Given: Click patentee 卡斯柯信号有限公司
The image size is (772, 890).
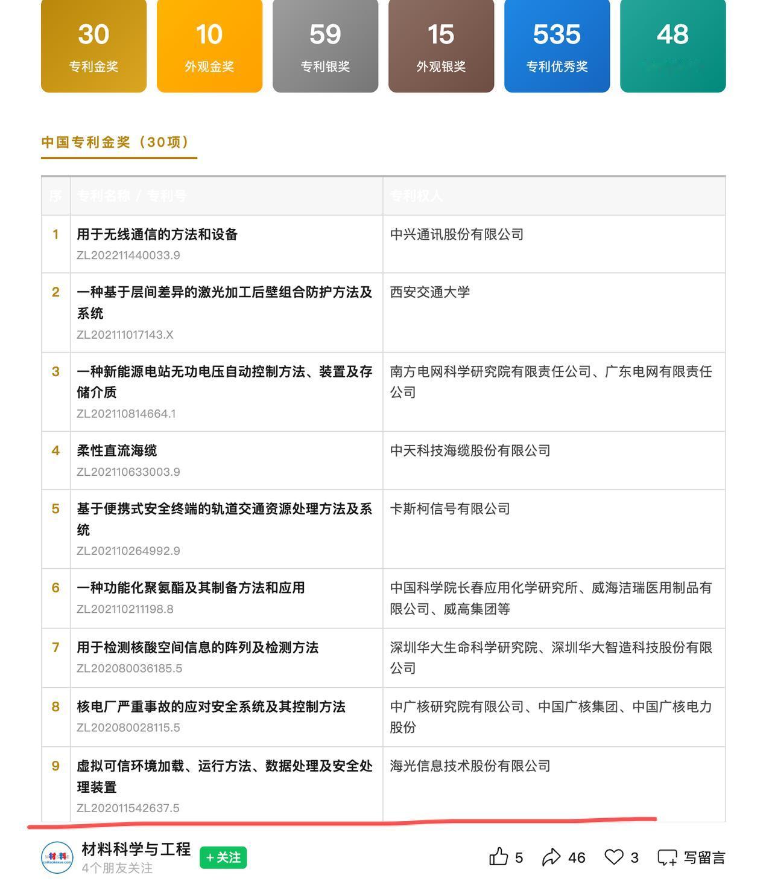Looking at the screenshot, I should click(x=450, y=509).
